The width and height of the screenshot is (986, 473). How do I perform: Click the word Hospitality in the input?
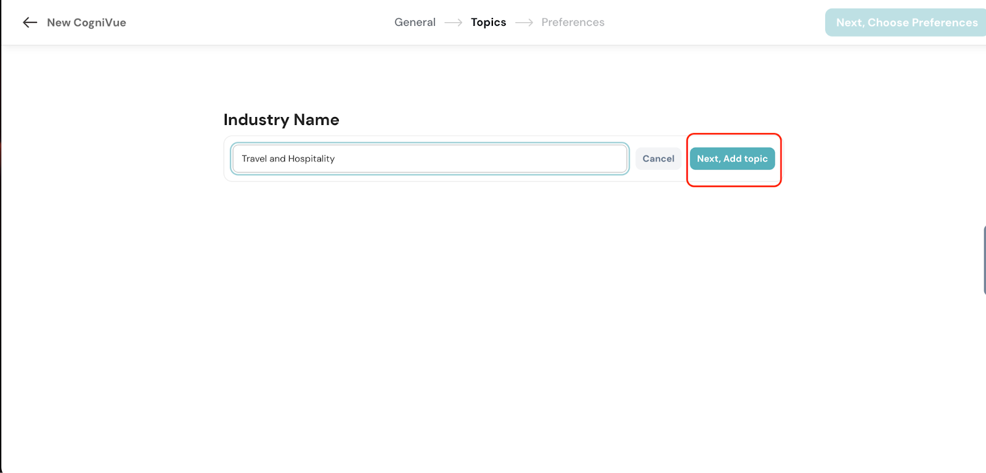311,159
